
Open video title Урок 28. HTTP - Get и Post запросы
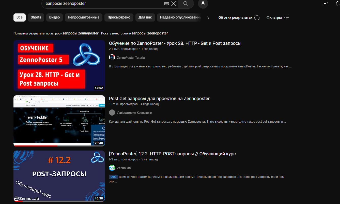coord(175,43)
